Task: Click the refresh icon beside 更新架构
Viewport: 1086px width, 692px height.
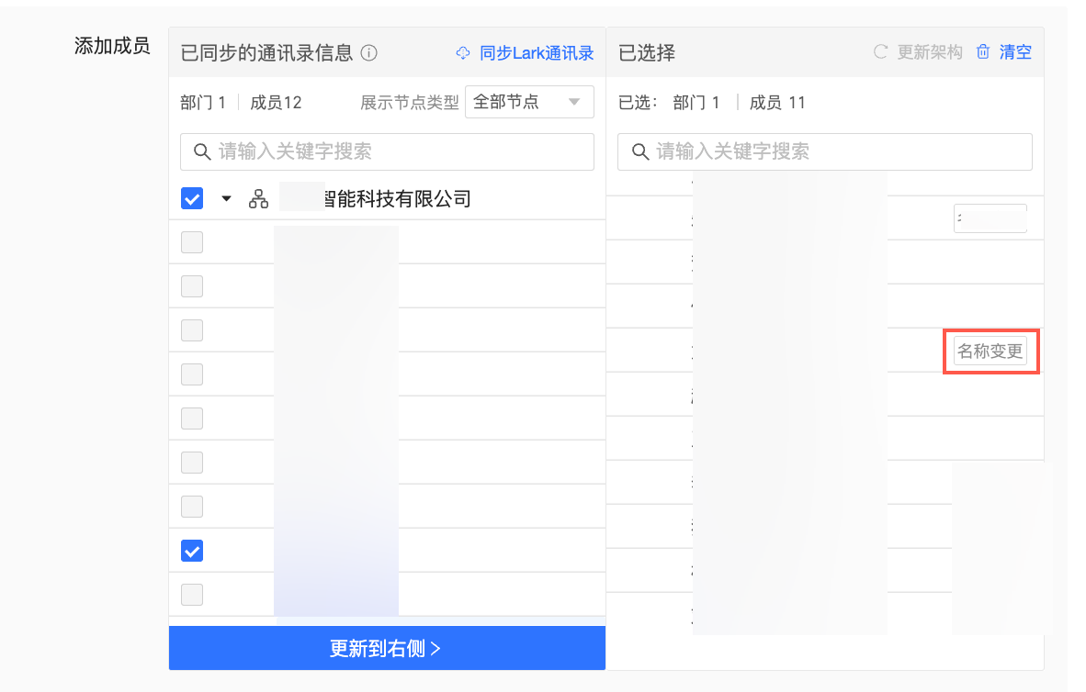Action: point(880,52)
